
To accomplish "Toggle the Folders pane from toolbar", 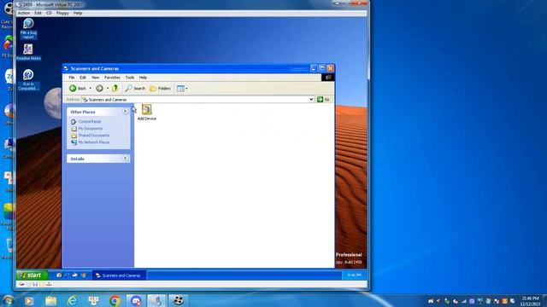I will 160,89.
